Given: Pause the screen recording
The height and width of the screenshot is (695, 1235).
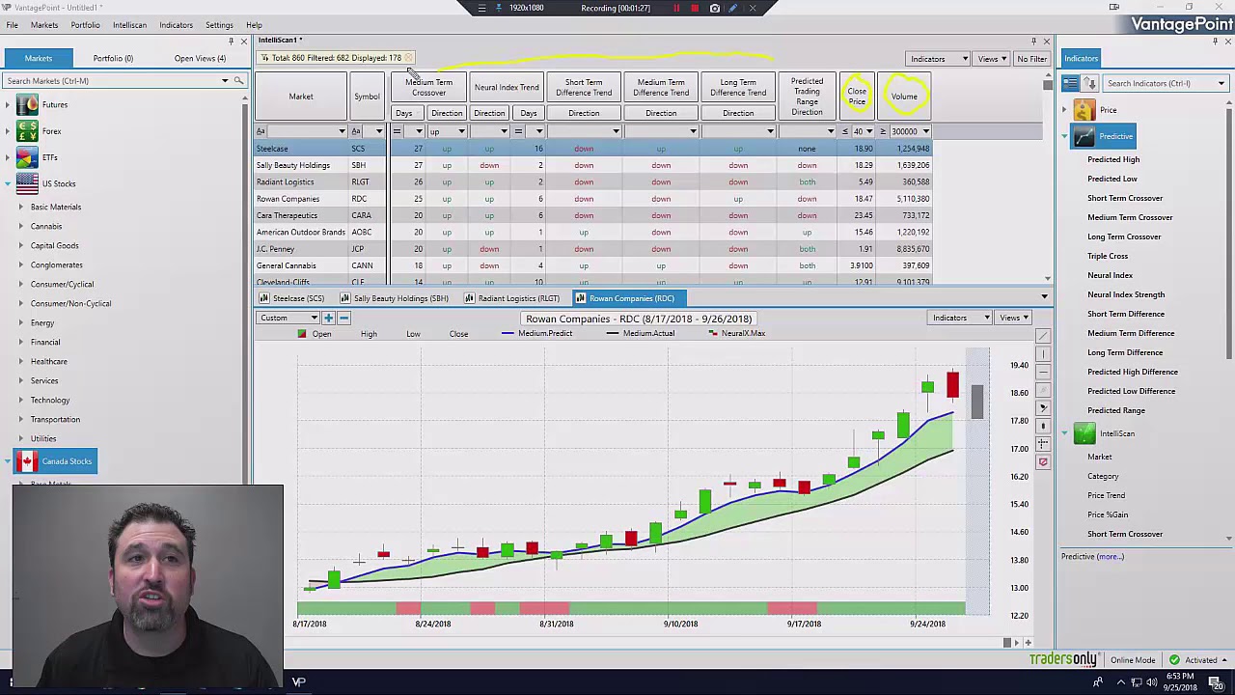Looking at the screenshot, I should (x=676, y=8).
